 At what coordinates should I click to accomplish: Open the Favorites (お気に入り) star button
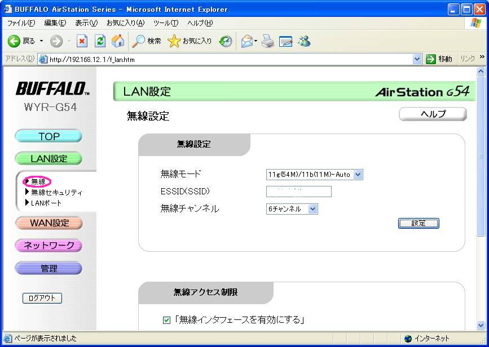point(190,41)
